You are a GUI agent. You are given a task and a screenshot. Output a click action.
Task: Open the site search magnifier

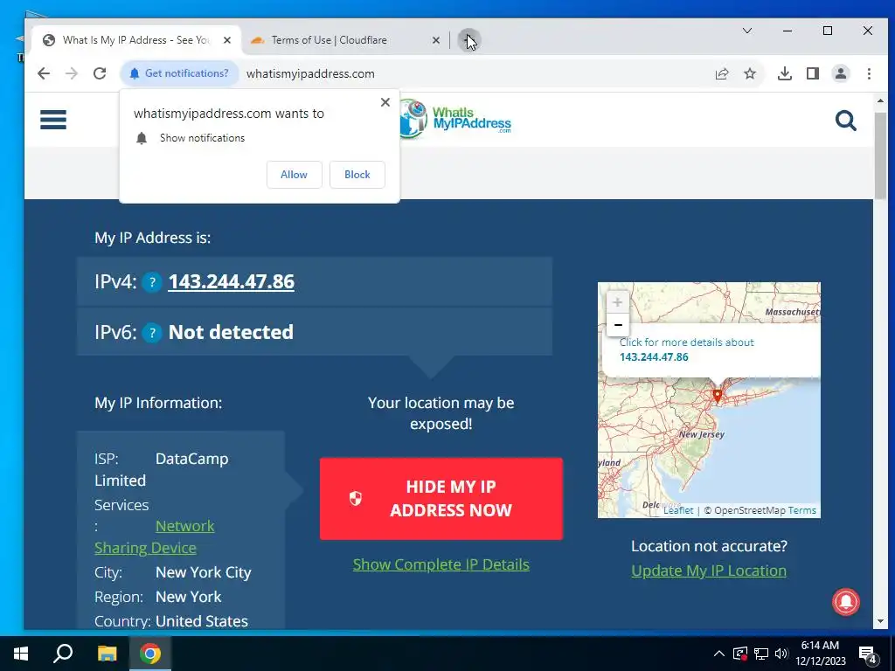(845, 121)
